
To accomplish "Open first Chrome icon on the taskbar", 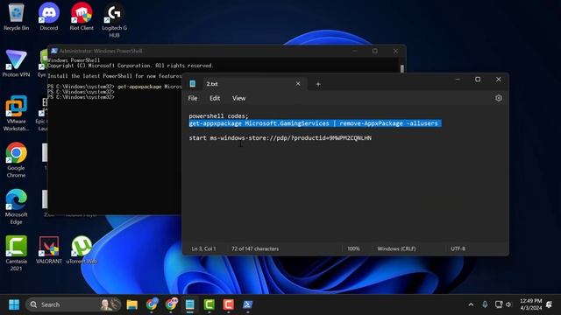I will [152, 304].
